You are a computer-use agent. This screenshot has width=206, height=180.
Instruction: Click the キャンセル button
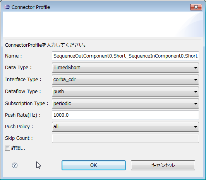163,165
